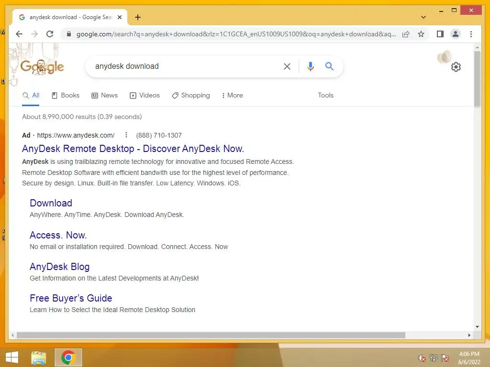Click the Chrome taskbar icon

68,357
